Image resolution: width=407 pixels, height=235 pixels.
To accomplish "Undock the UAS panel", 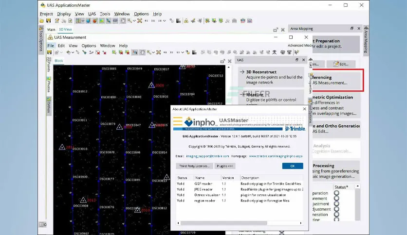I will tap(296, 60).
